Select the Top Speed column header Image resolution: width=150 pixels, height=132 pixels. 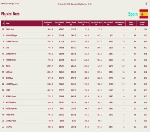(x=142, y=23)
